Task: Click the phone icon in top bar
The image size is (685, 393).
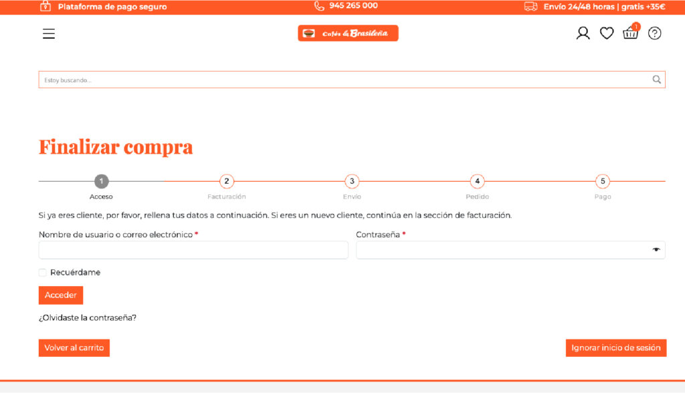Action: coord(319,6)
